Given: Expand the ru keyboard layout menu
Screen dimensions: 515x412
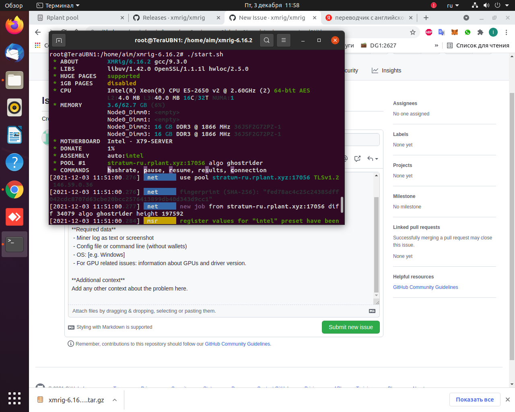Looking at the screenshot, I should (x=453, y=5).
